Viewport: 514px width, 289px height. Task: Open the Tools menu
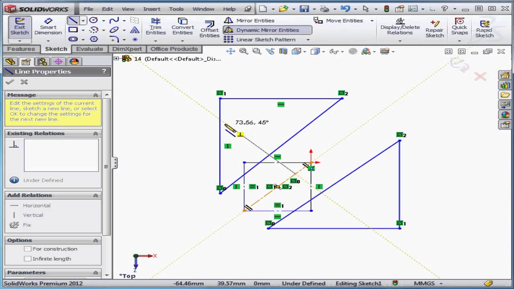click(176, 9)
